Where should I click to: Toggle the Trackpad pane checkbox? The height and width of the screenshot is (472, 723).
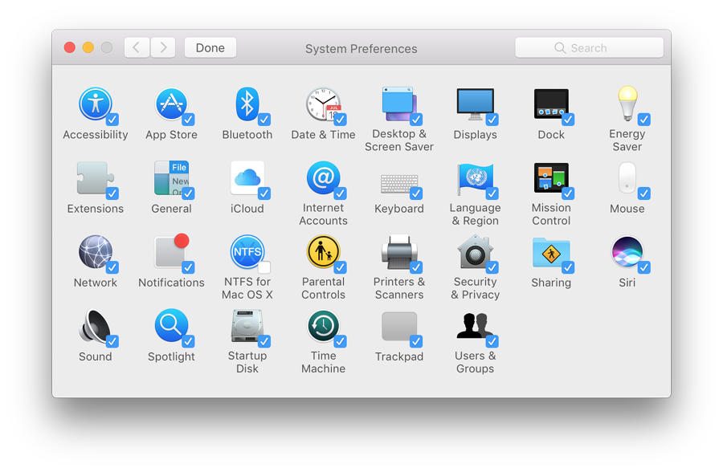tap(416, 341)
